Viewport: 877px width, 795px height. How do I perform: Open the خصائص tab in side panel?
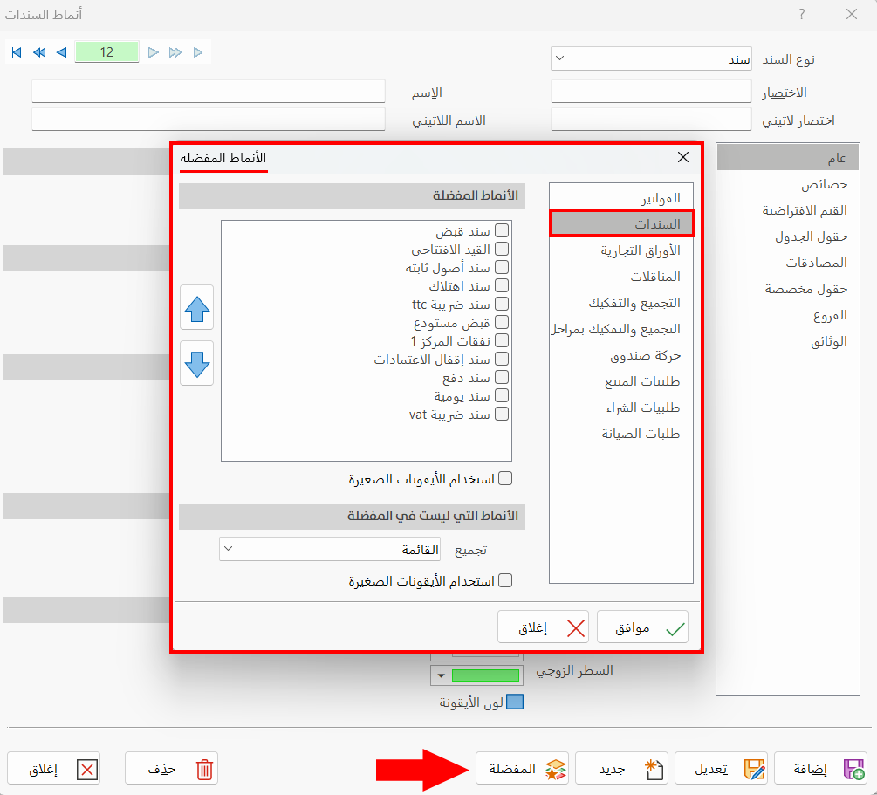(x=788, y=184)
